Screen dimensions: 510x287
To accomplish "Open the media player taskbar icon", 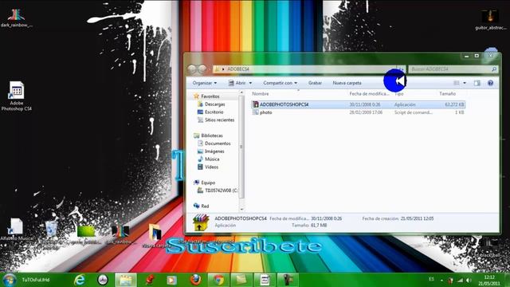I will pos(172,280).
